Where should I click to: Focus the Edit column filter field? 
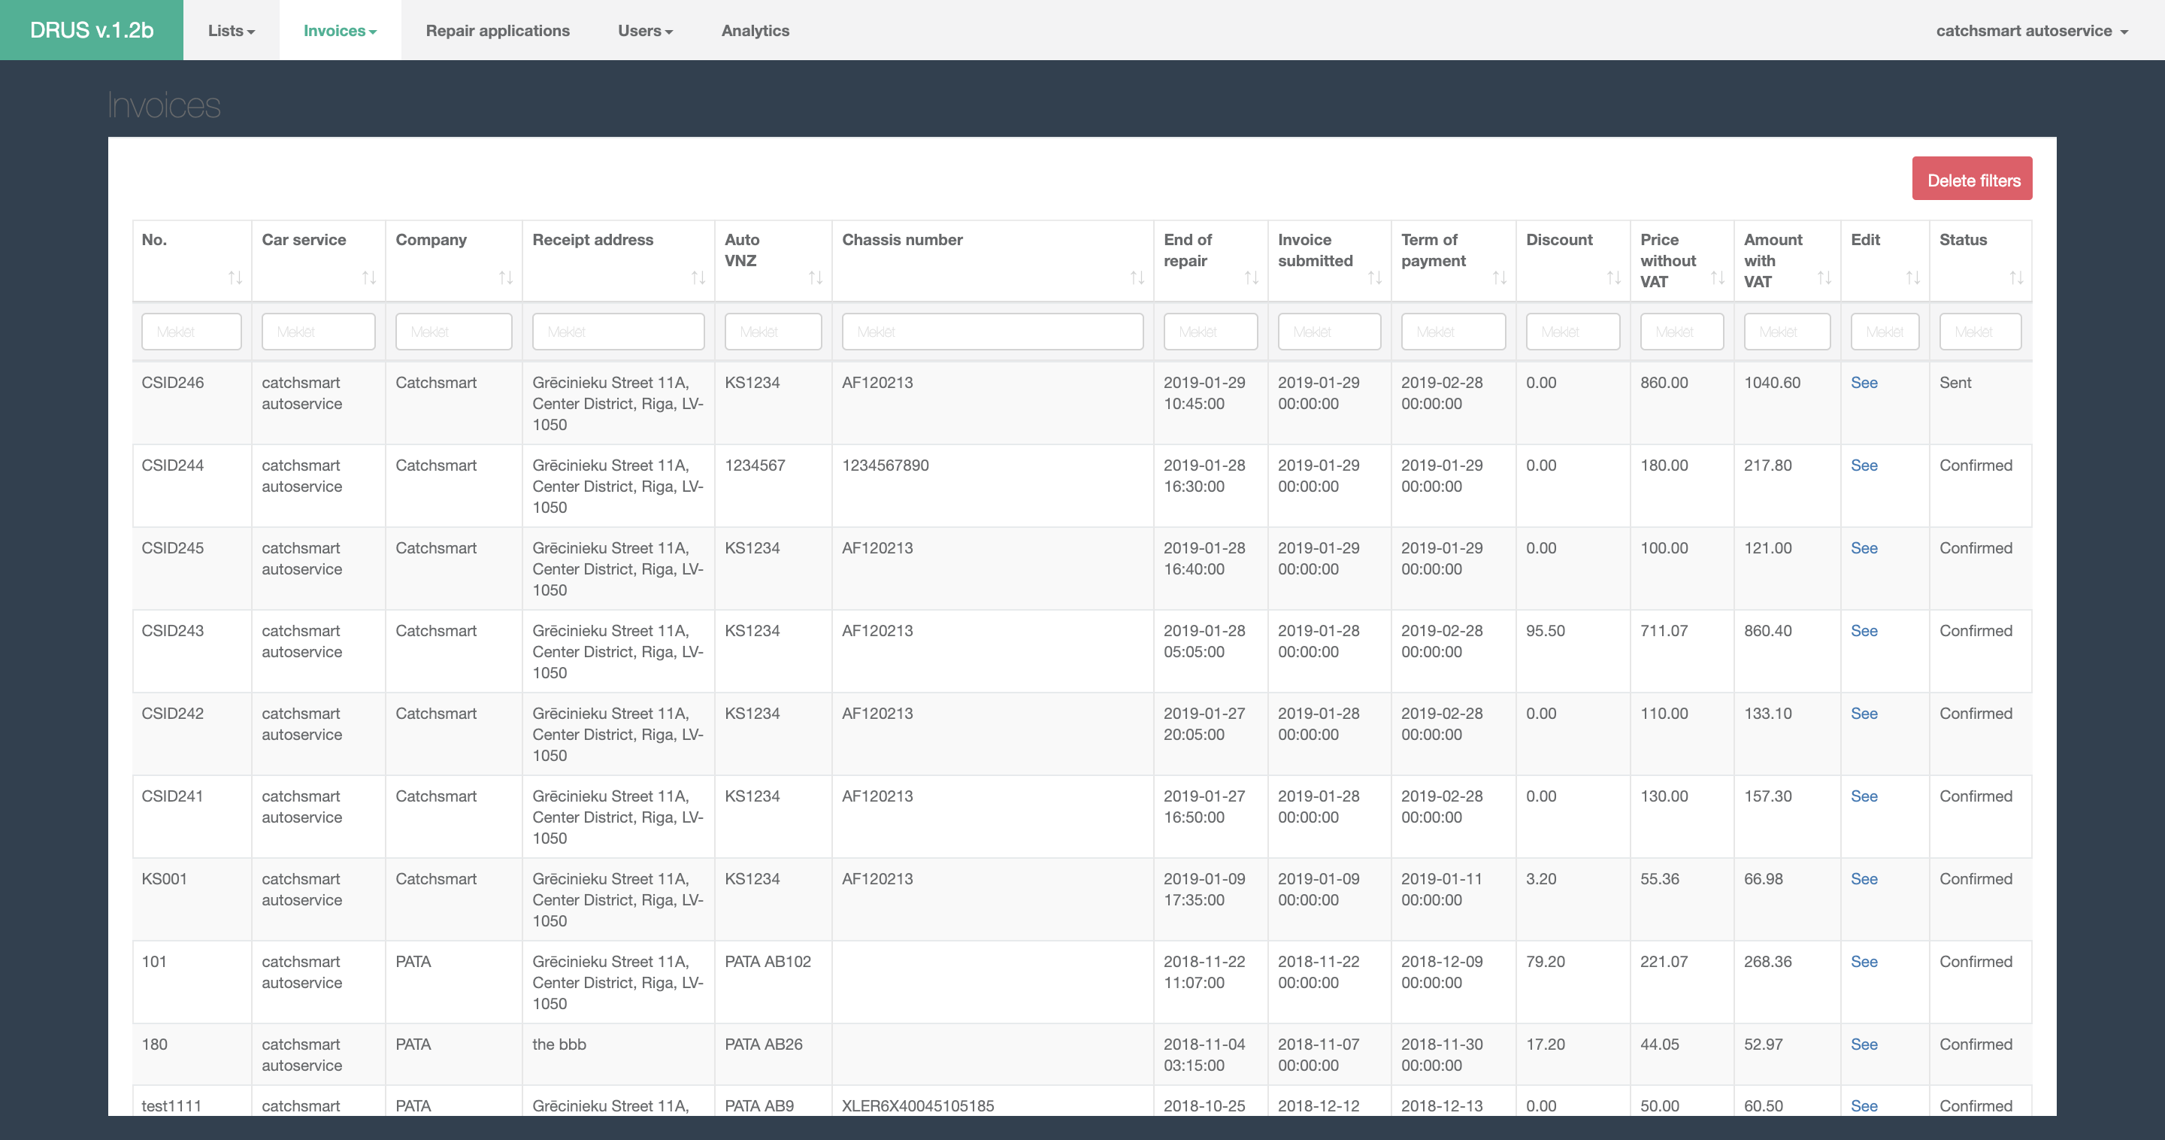click(x=1885, y=331)
